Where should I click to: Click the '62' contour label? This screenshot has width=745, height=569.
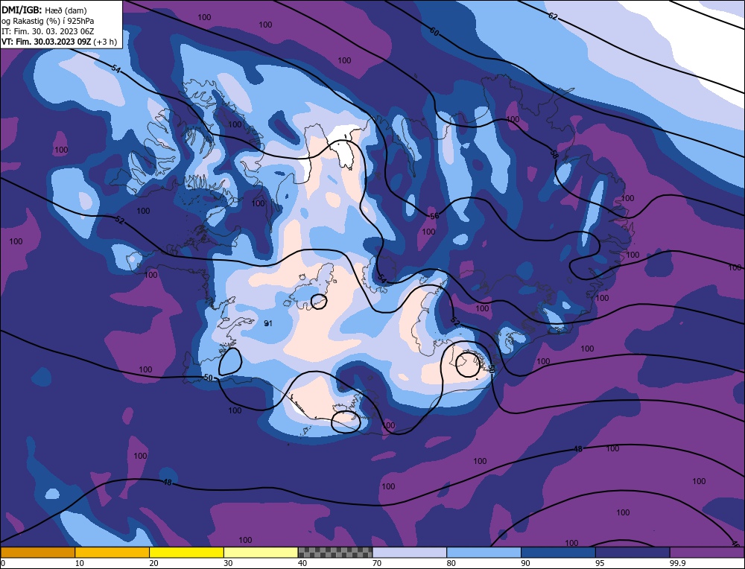pos(553,16)
